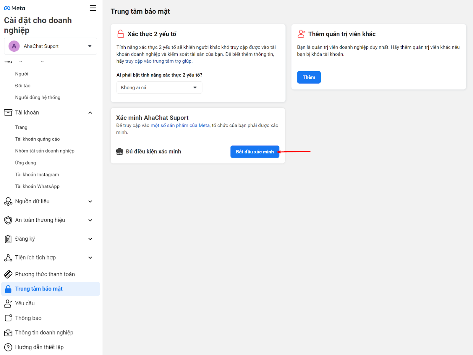The width and height of the screenshot is (473, 355).
Task: Open Trang under Tài khoản
Action: pos(21,127)
